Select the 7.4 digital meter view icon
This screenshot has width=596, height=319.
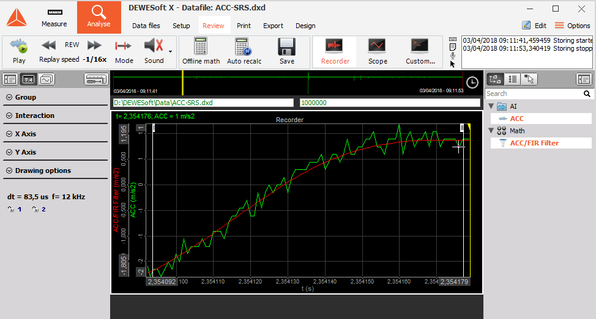(x=29, y=79)
